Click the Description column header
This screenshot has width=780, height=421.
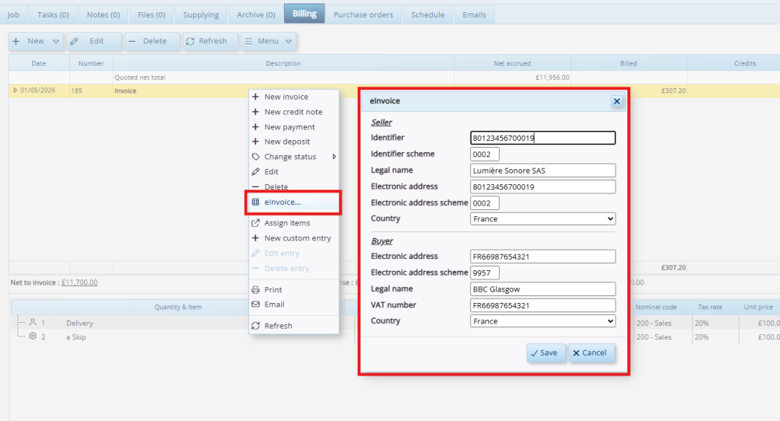tap(283, 63)
